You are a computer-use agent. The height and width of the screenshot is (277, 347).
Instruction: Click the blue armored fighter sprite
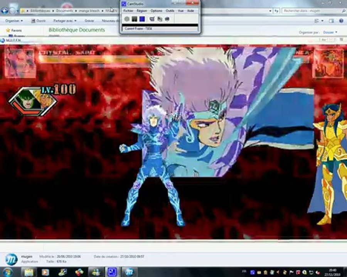coord(152,166)
